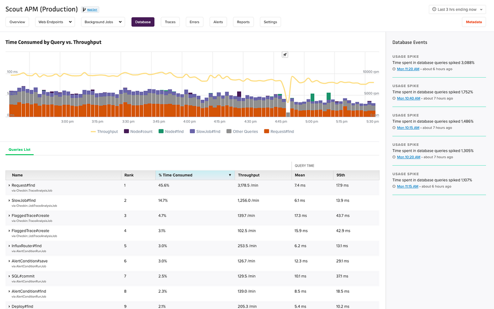Click % Time Consumed sort arrow

tap(230, 176)
